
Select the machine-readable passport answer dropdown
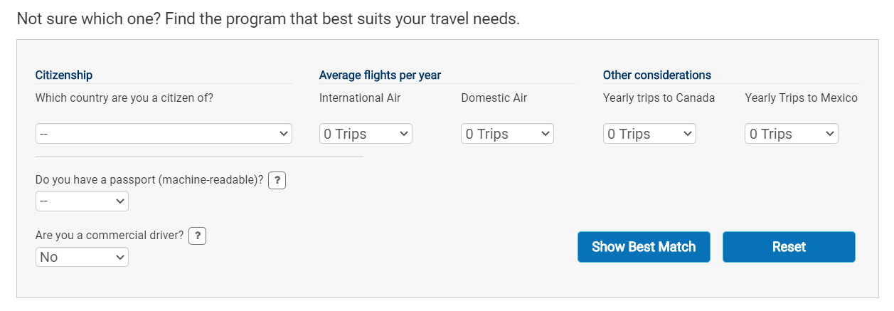click(x=82, y=201)
